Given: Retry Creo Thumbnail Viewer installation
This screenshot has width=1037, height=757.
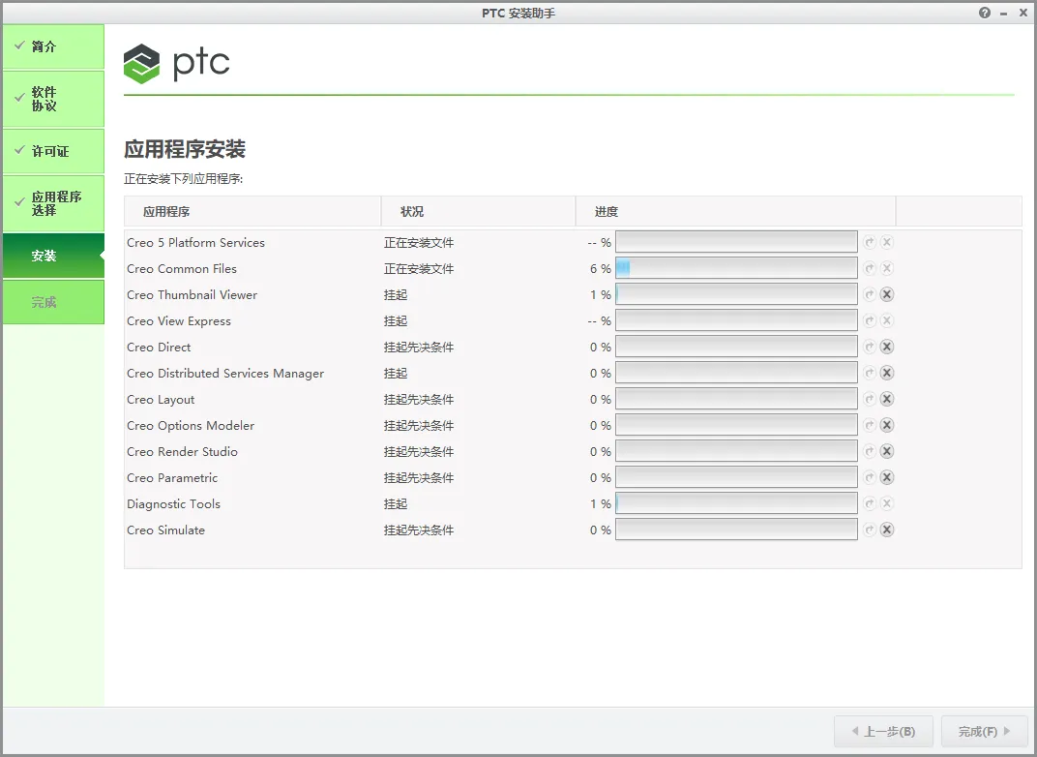Looking at the screenshot, I should click(x=870, y=294).
